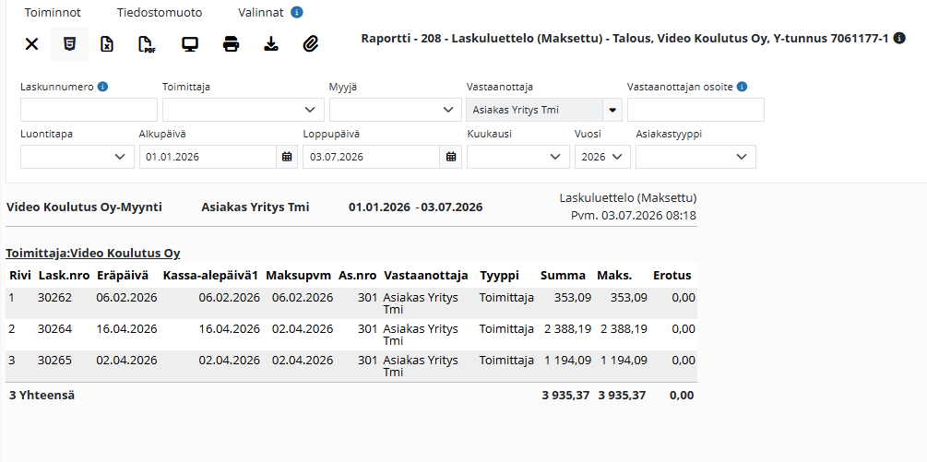927x462 pixels.
Task: Click total sum 3 935,37 in Summa column
Action: 565,396
